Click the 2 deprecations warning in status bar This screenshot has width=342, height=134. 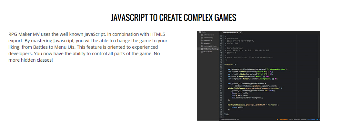pyautogui.click(x=282, y=119)
